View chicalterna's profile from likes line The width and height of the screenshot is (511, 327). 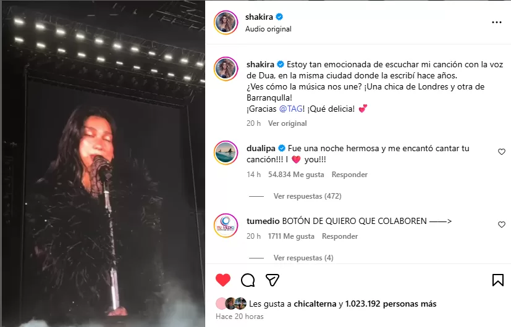tap(315, 304)
